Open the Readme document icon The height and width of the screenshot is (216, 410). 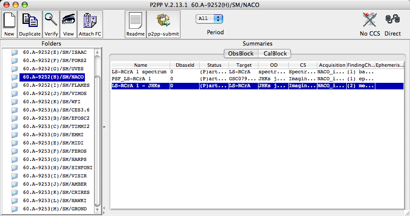coord(135,21)
